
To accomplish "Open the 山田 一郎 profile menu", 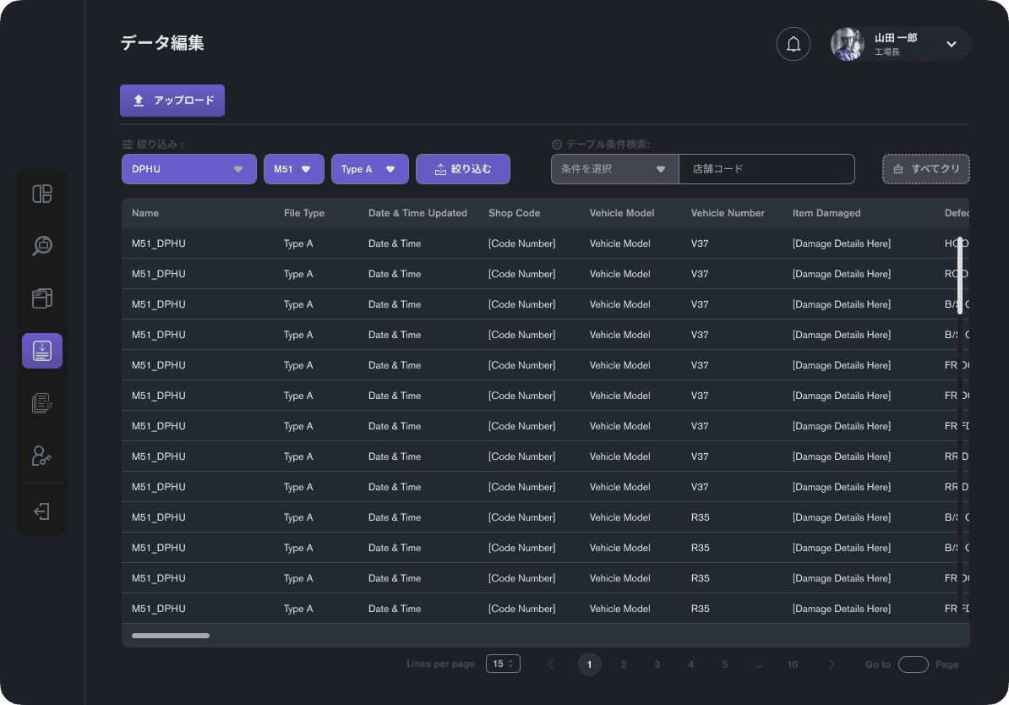I will coord(900,43).
